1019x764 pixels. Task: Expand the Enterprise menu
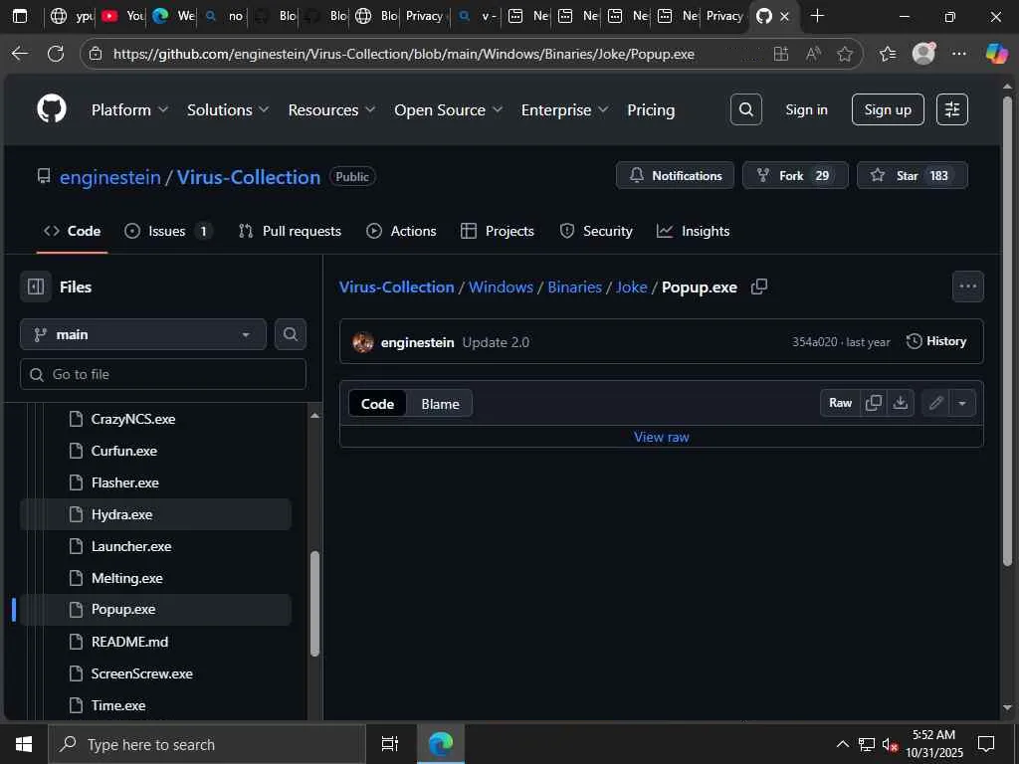(565, 109)
